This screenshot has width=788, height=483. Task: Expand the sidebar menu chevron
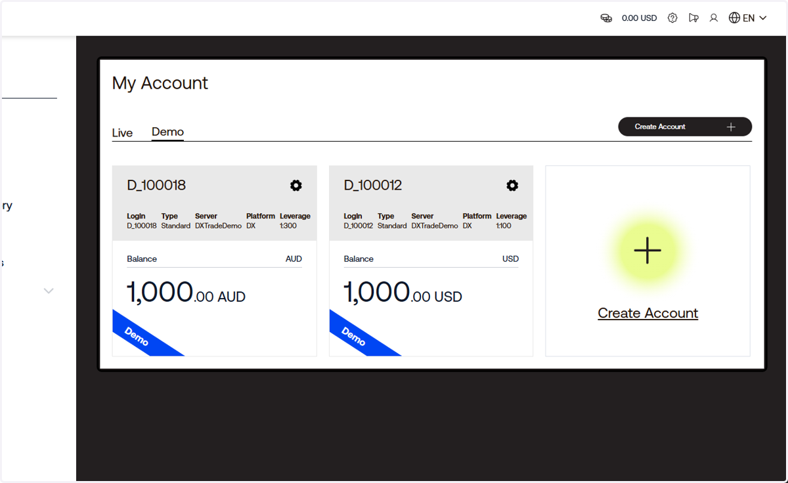coord(49,290)
